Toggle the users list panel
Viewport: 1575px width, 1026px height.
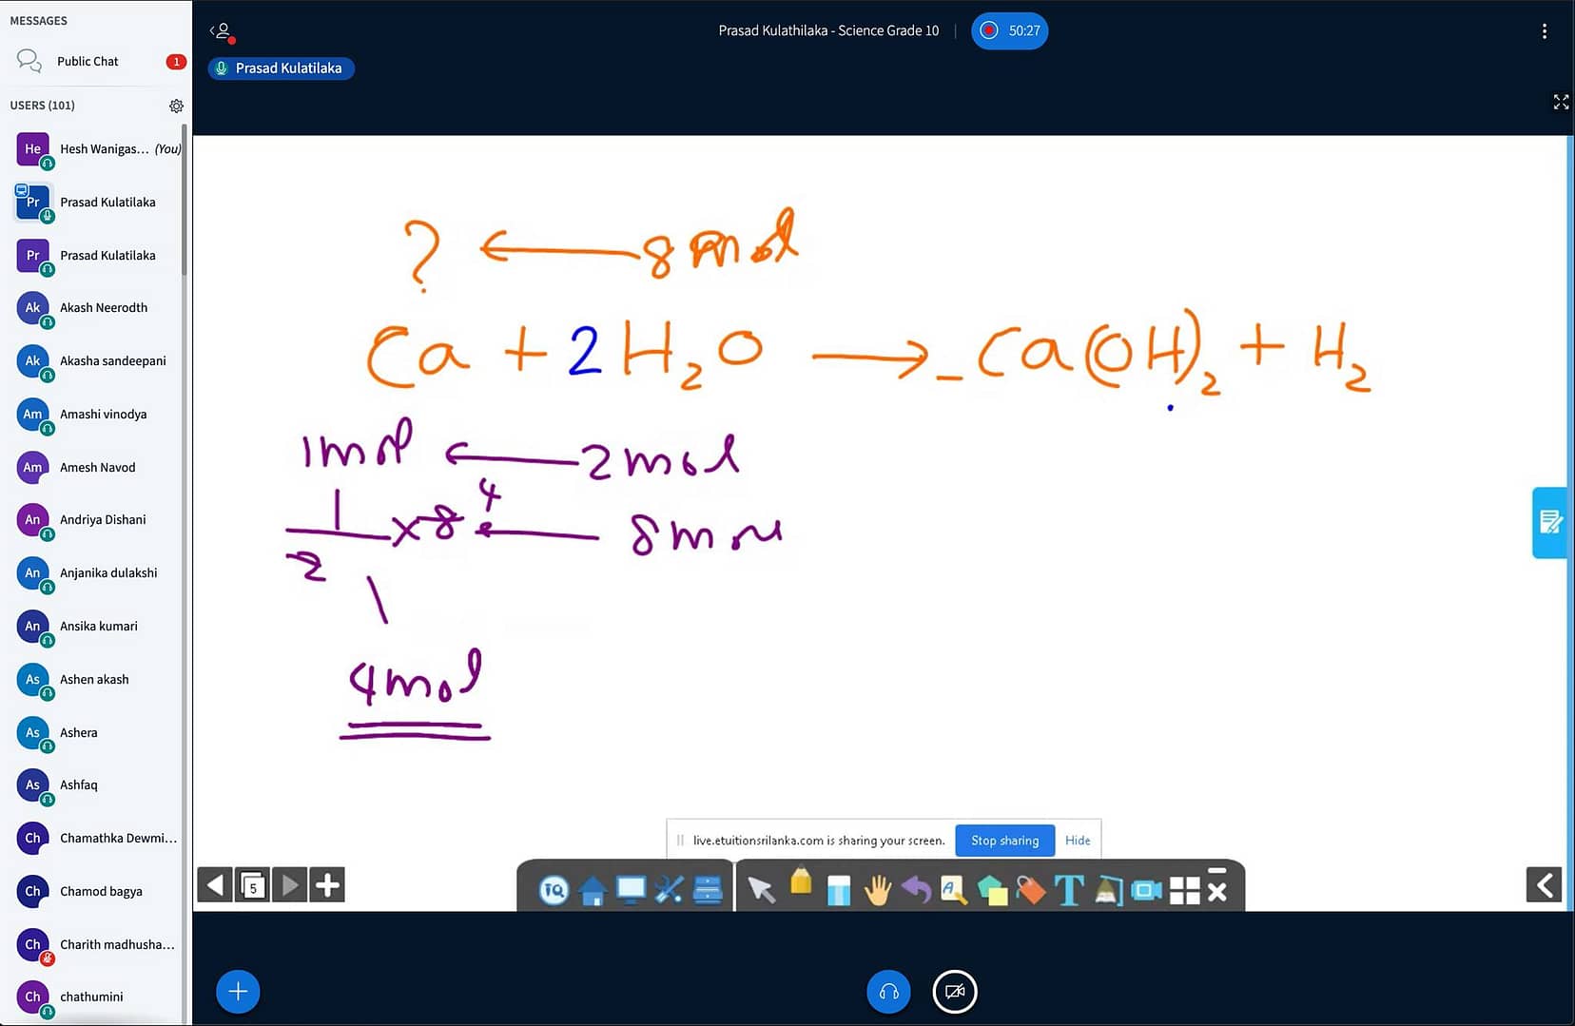click(222, 31)
